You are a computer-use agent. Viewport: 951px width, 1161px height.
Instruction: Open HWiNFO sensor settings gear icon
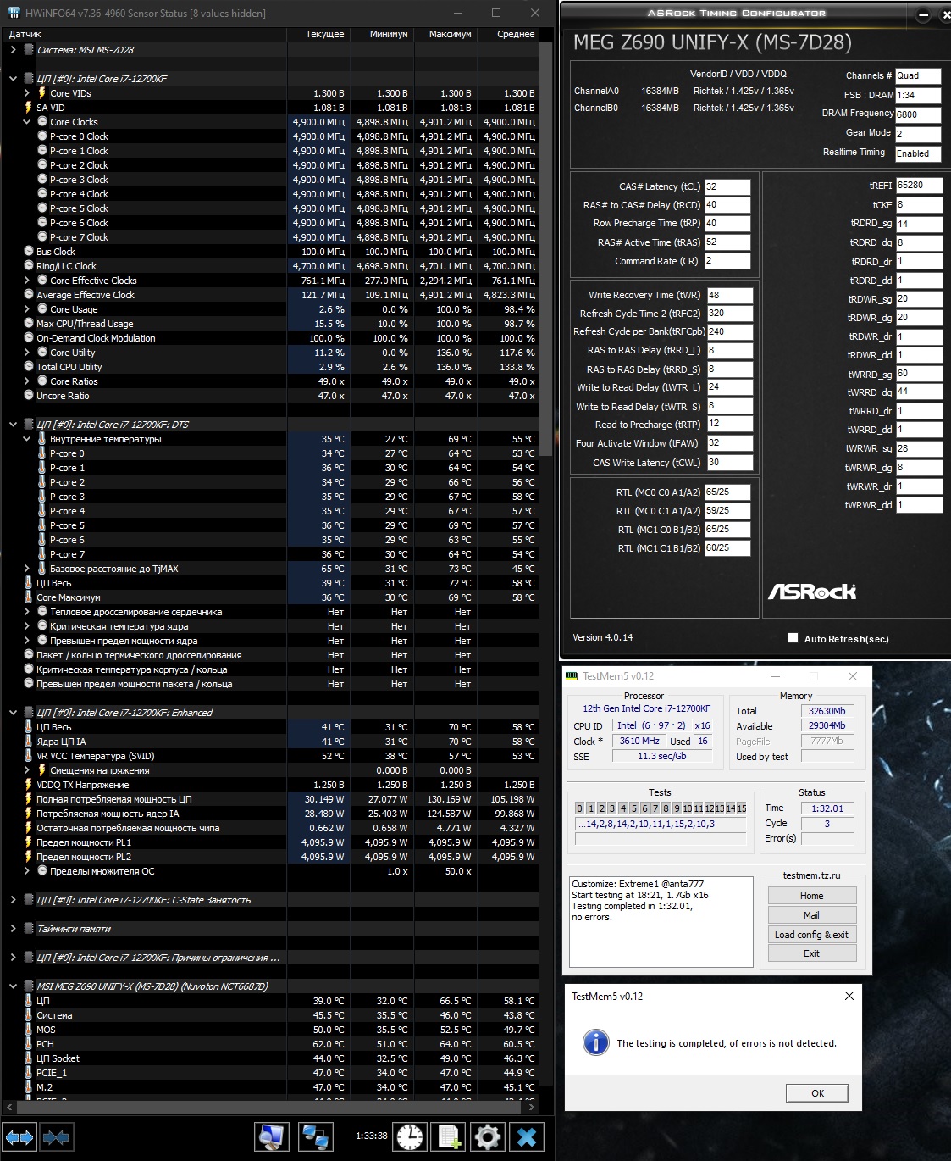click(x=488, y=1137)
